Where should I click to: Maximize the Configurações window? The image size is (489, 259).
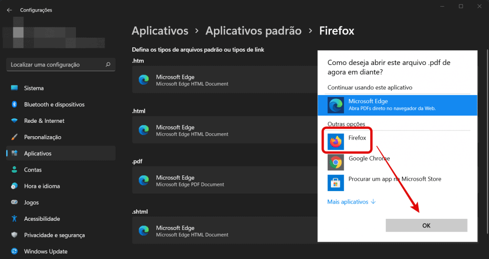(461, 6)
